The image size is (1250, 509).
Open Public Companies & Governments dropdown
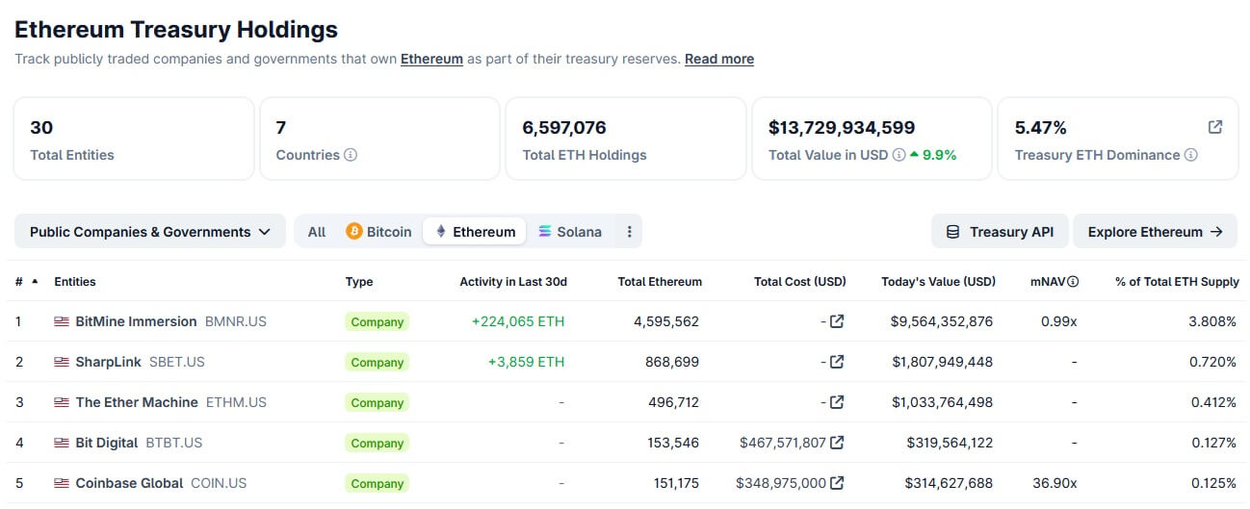(150, 232)
